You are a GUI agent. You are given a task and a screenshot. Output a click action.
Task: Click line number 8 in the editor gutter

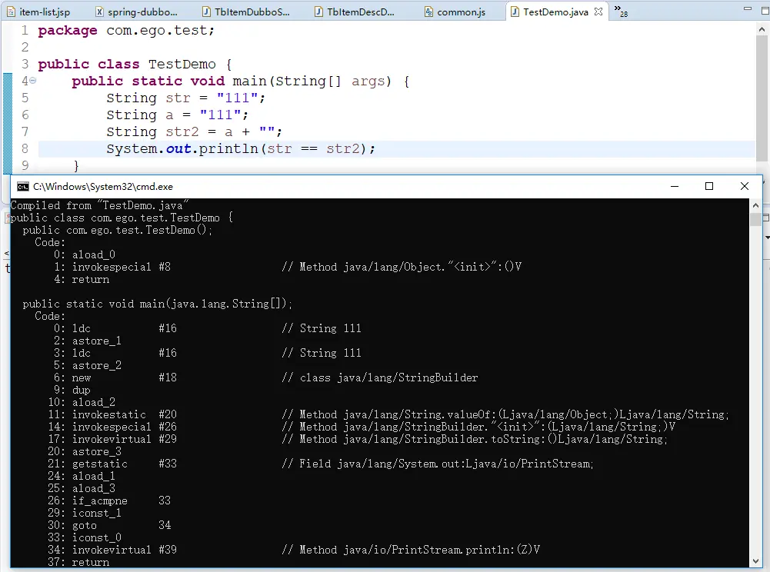click(25, 149)
